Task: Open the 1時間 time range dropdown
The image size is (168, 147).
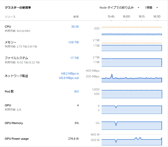Action: (x=151, y=8)
